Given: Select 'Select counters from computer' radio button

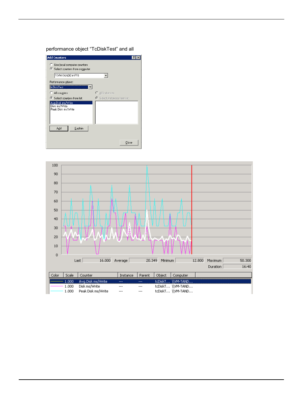Looking at the screenshot, I should [x=51, y=69].
